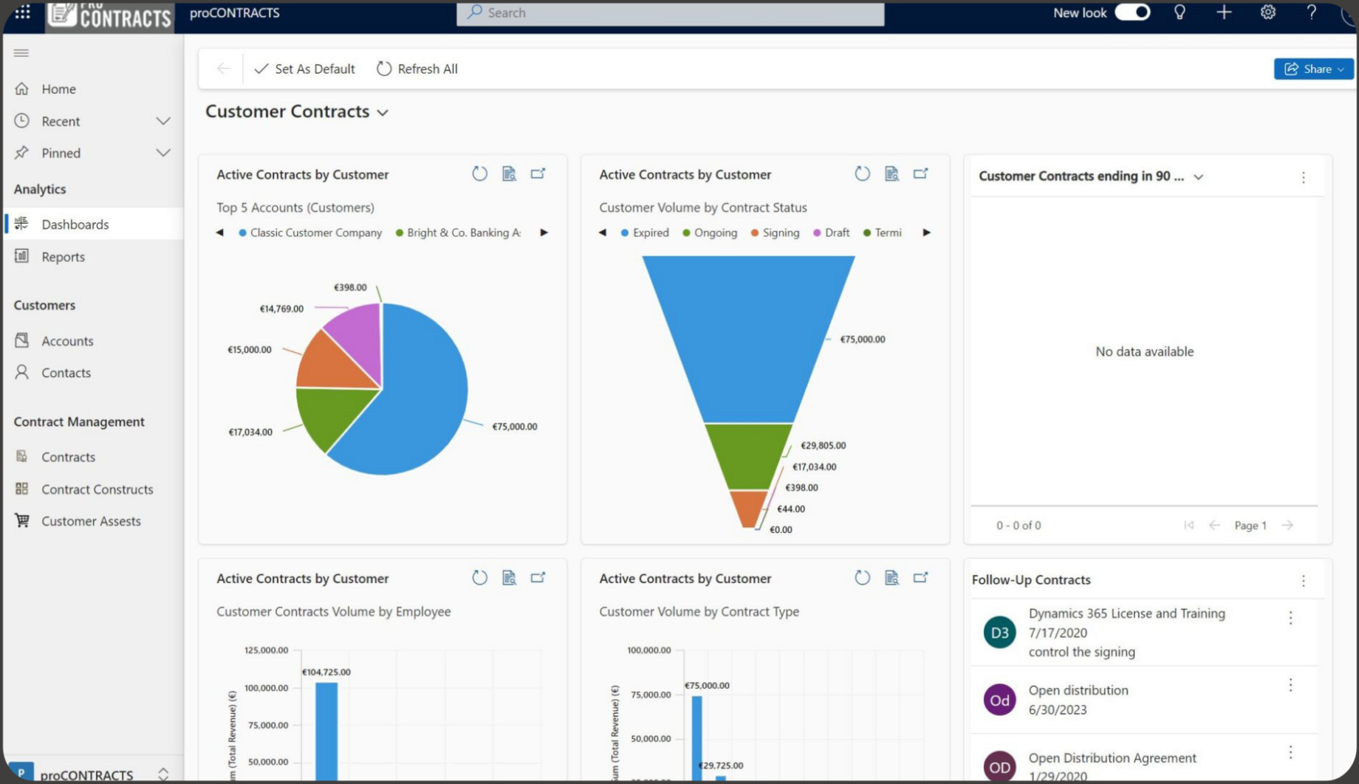The image size is (1359, 784).
Task: Open Contacts under Customers
Action: (x=93, y=373)
